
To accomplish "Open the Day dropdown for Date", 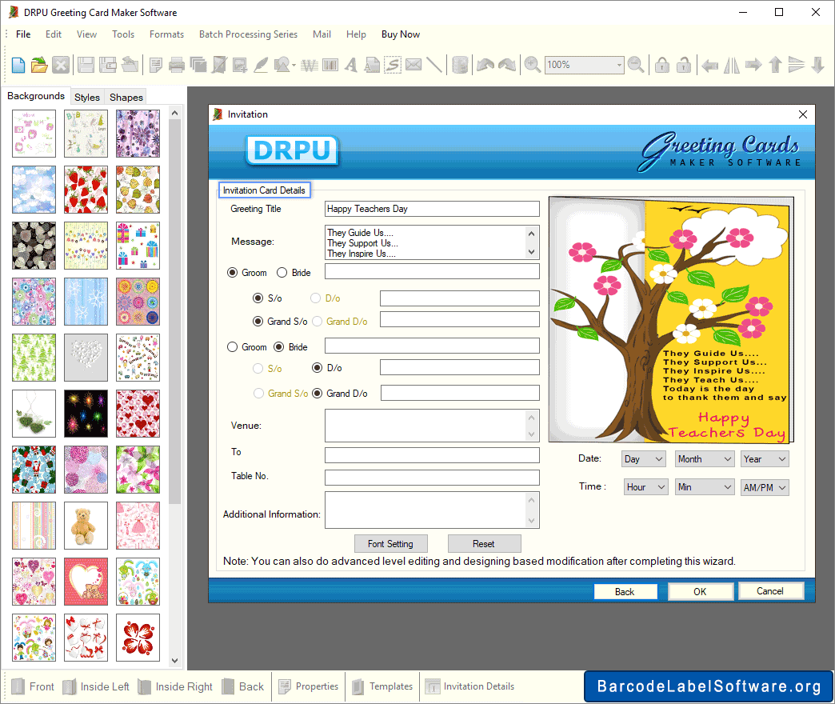I will click(643, 459).
